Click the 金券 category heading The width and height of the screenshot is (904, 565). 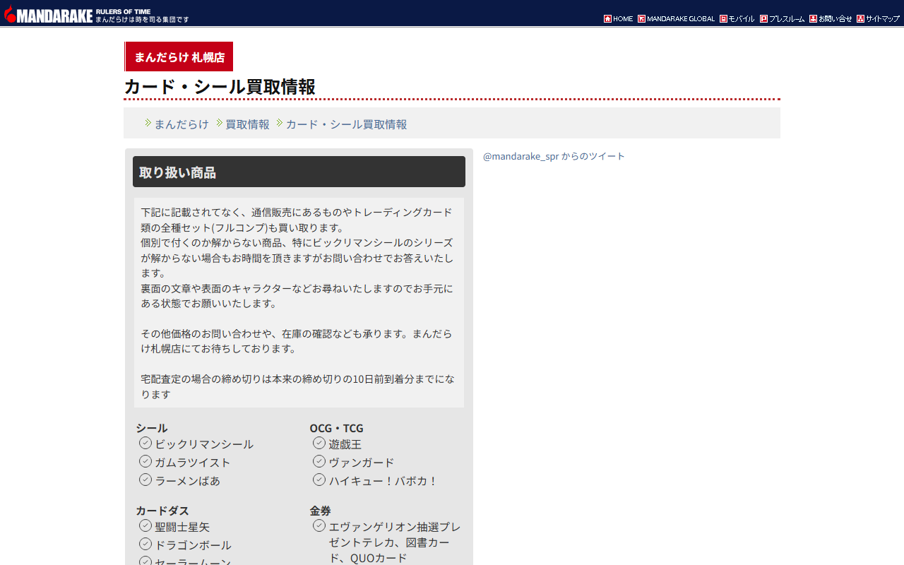click(x=320, y=511)
